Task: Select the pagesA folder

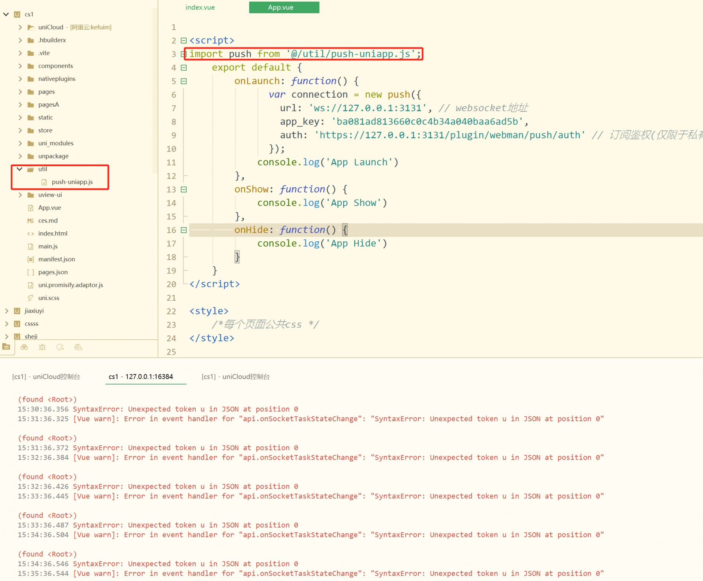Action: pyautogui.click(x=48, y=105)
